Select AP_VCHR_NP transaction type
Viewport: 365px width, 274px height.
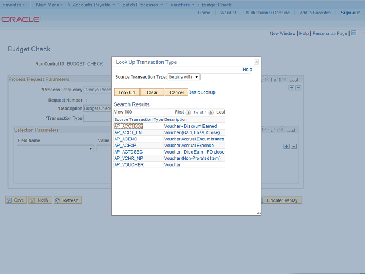pyautogui.click(x=128, y=158)
